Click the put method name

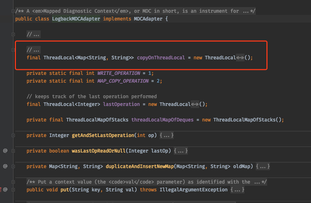65,190
